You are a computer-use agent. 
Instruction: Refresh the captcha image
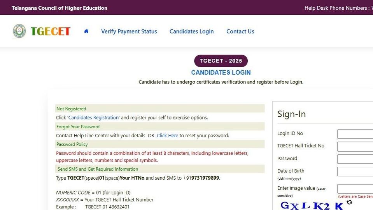(349, 202)
